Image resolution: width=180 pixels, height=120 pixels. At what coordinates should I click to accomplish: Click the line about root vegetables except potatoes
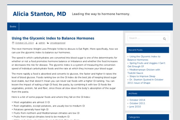point(49,106)
